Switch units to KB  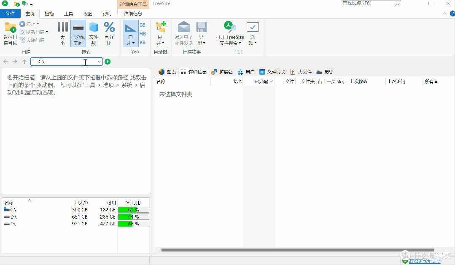(x=143, y=42)
